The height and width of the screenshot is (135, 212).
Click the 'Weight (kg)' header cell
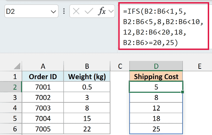point(87,77)
